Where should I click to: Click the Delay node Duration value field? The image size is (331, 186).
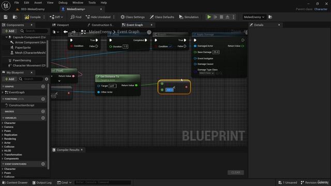tap(125, 47)
